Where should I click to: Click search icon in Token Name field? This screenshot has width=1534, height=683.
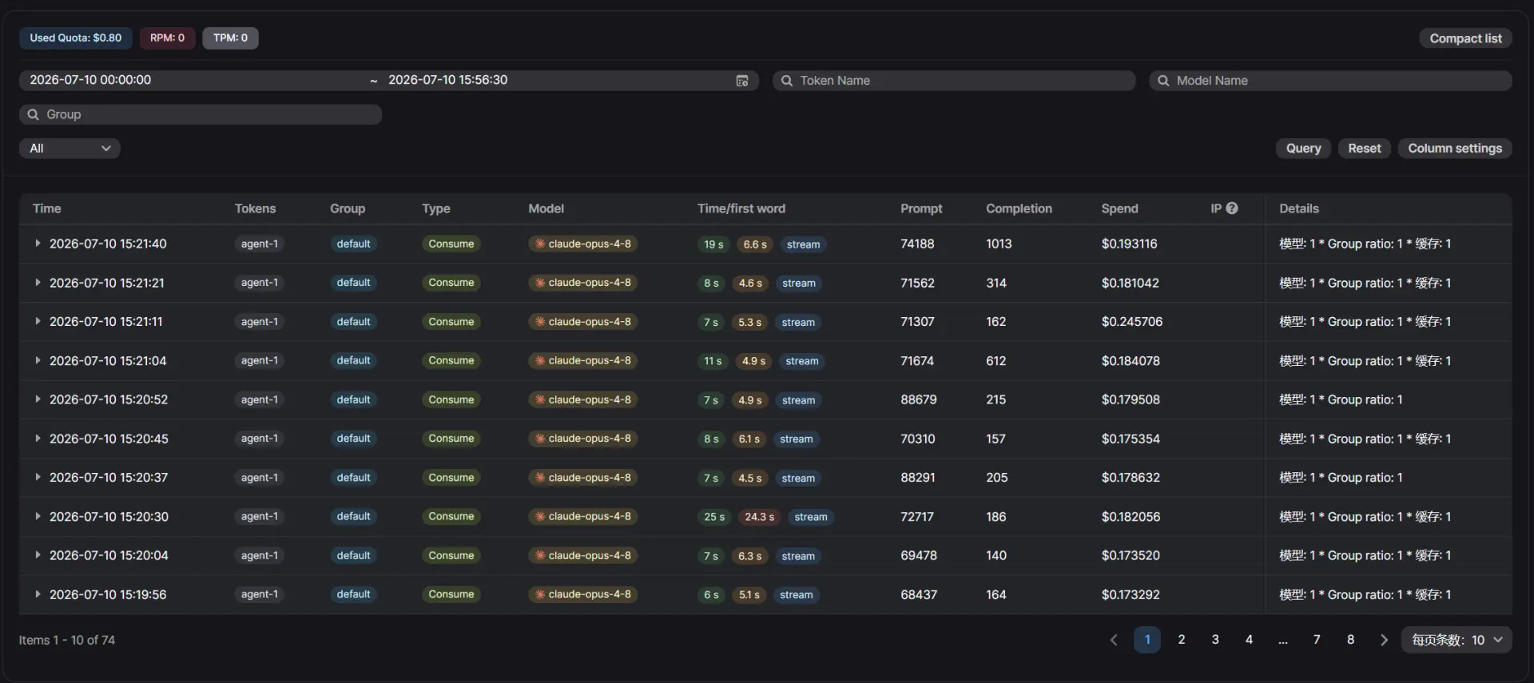pyautogui.click(x=786, y=81)
